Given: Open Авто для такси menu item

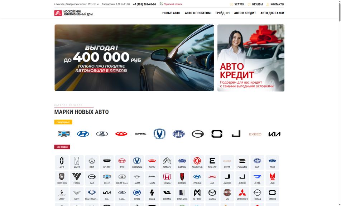Looking at the screenshot, I should coord(272,13).
